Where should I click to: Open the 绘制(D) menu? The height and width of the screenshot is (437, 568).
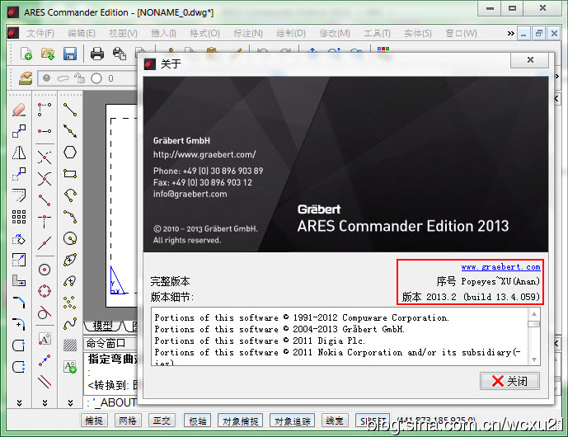[x=291, y=33]
